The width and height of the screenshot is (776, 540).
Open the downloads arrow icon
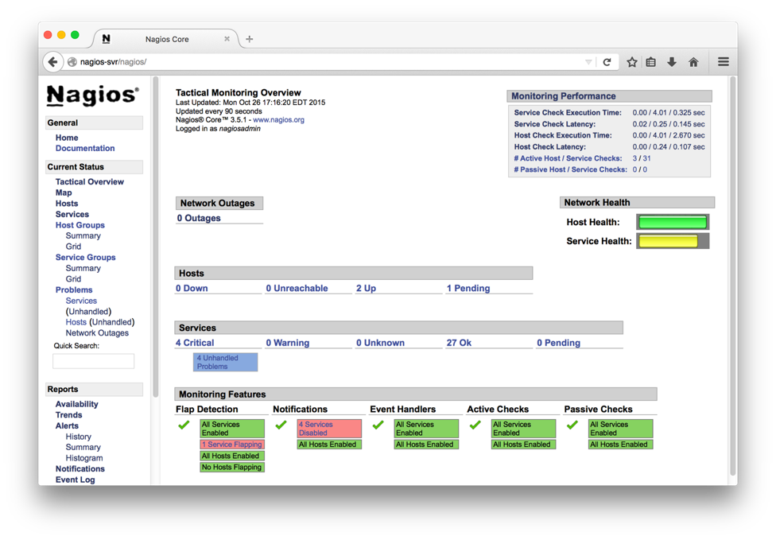click(672, 62)
